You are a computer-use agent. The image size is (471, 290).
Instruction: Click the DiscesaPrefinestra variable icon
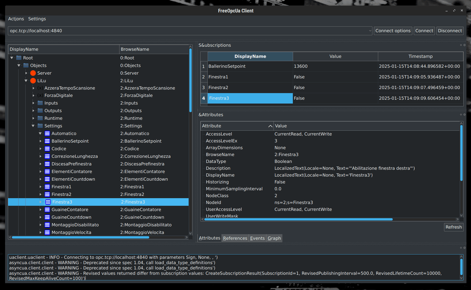tap(47, 164)
